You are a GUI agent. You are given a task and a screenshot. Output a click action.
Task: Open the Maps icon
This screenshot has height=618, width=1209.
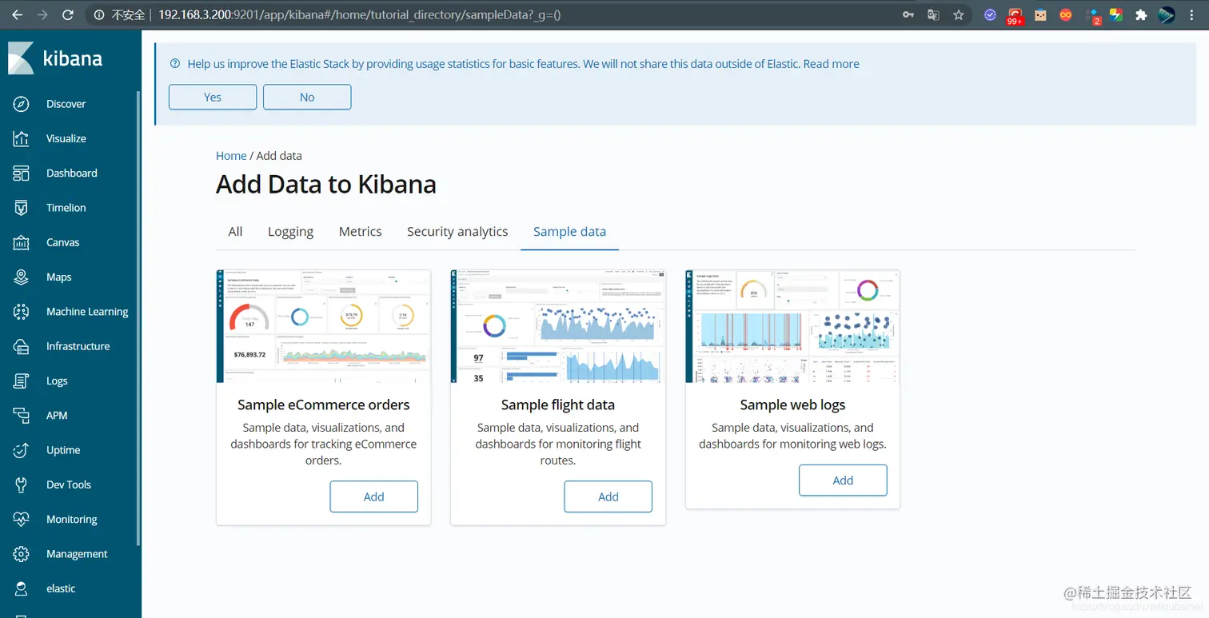pyautogui.click(x=22, y=277)
